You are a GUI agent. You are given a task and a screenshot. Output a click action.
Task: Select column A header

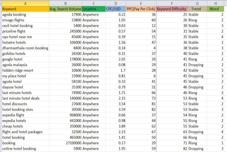click(25, 3)
